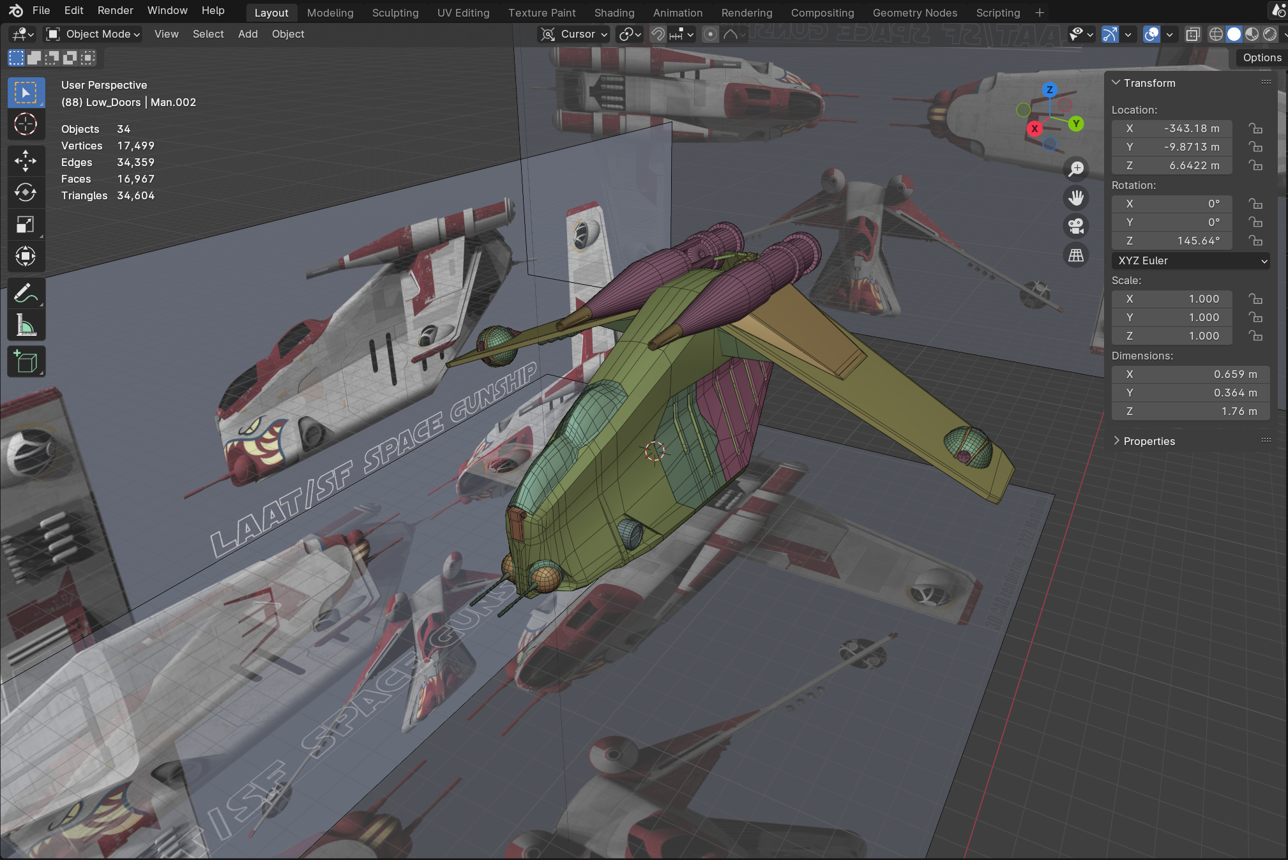Toggle lock on Location Z
Screen dimensions: 1288x860
(1255, 165)
